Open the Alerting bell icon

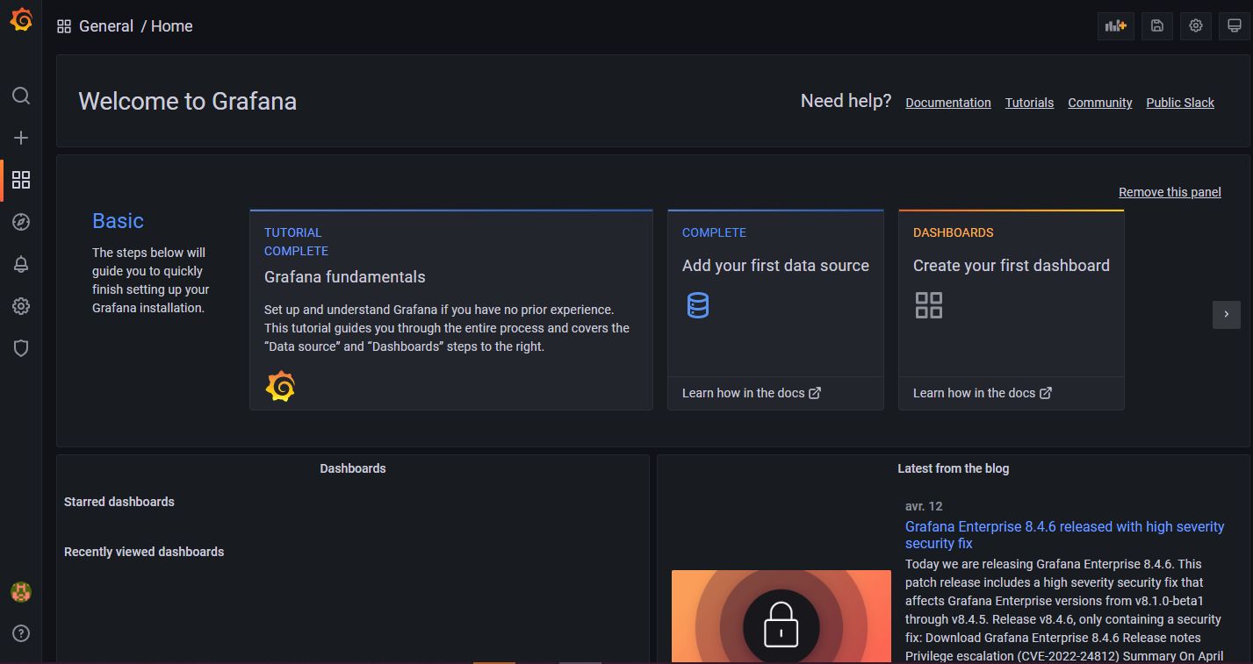click(21, 264)
